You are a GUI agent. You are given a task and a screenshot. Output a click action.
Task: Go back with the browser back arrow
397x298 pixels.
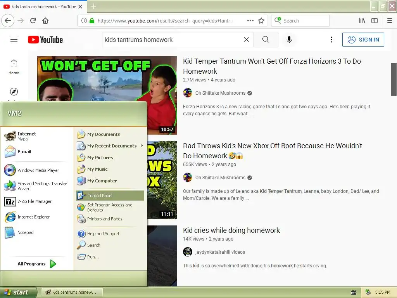pyautogui.click(x=8, y=21)
